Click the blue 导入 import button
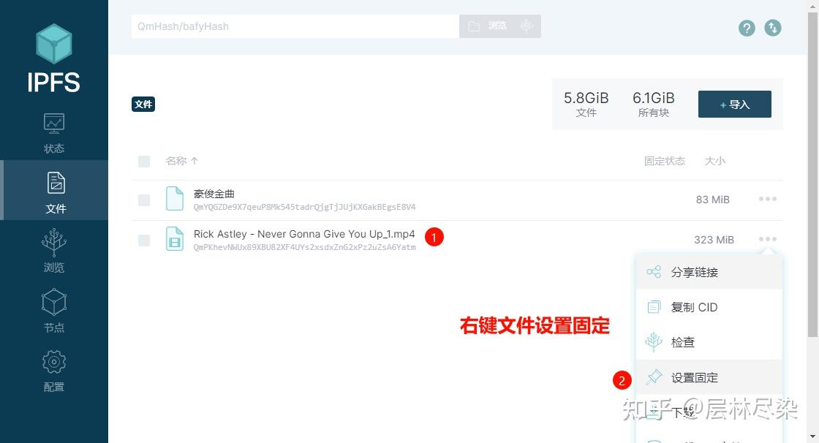Image resolution: width=819 pixels, height=443 pixels. [x=734, y=104]
